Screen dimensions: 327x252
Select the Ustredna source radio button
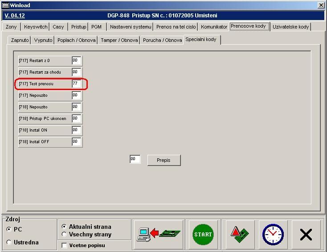tap(9, 242)
